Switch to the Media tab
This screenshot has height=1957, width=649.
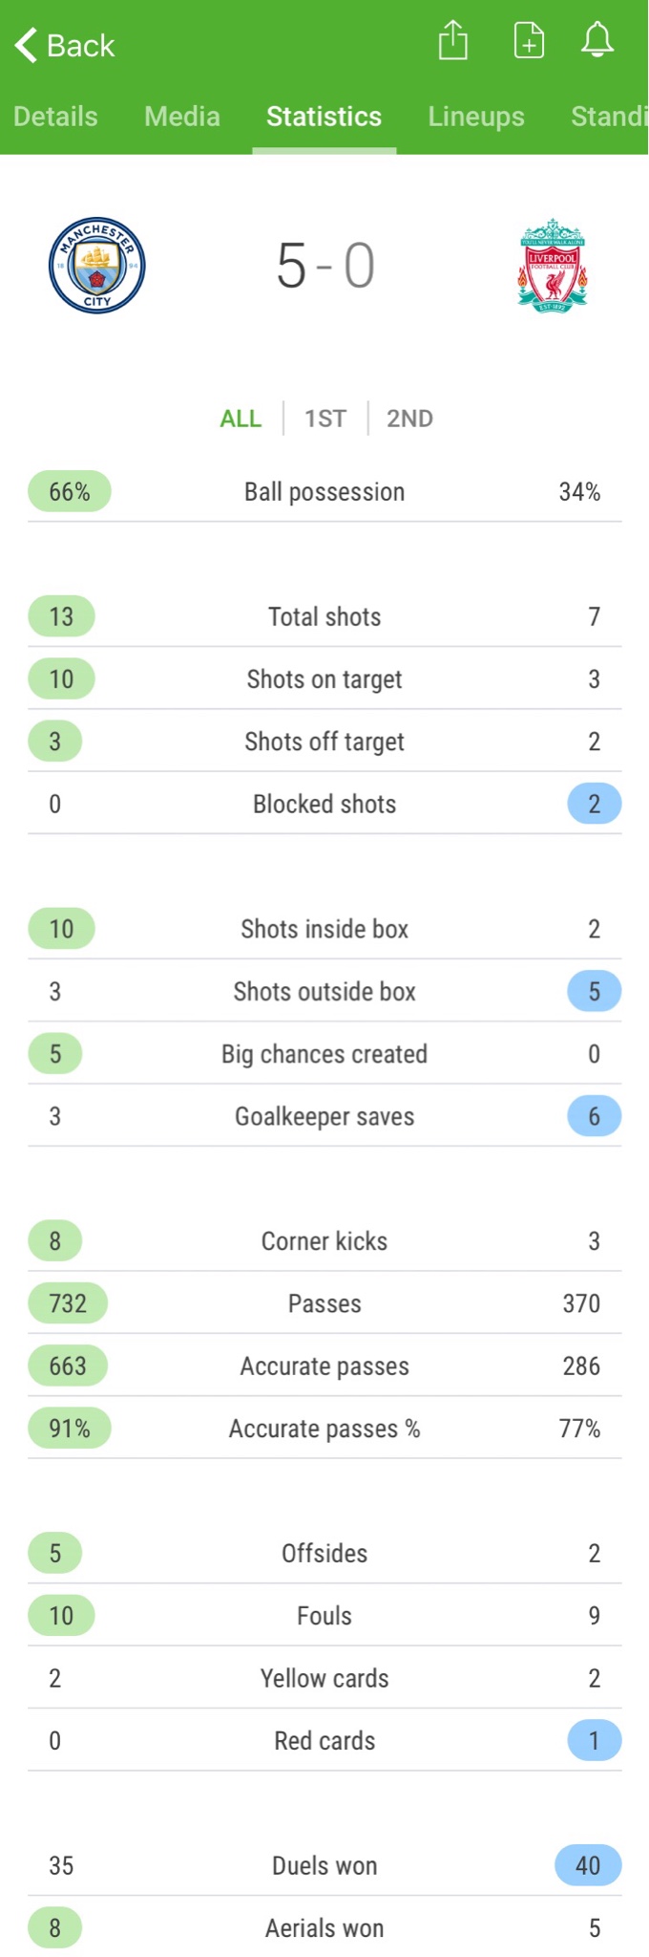[x=182, y=117]
